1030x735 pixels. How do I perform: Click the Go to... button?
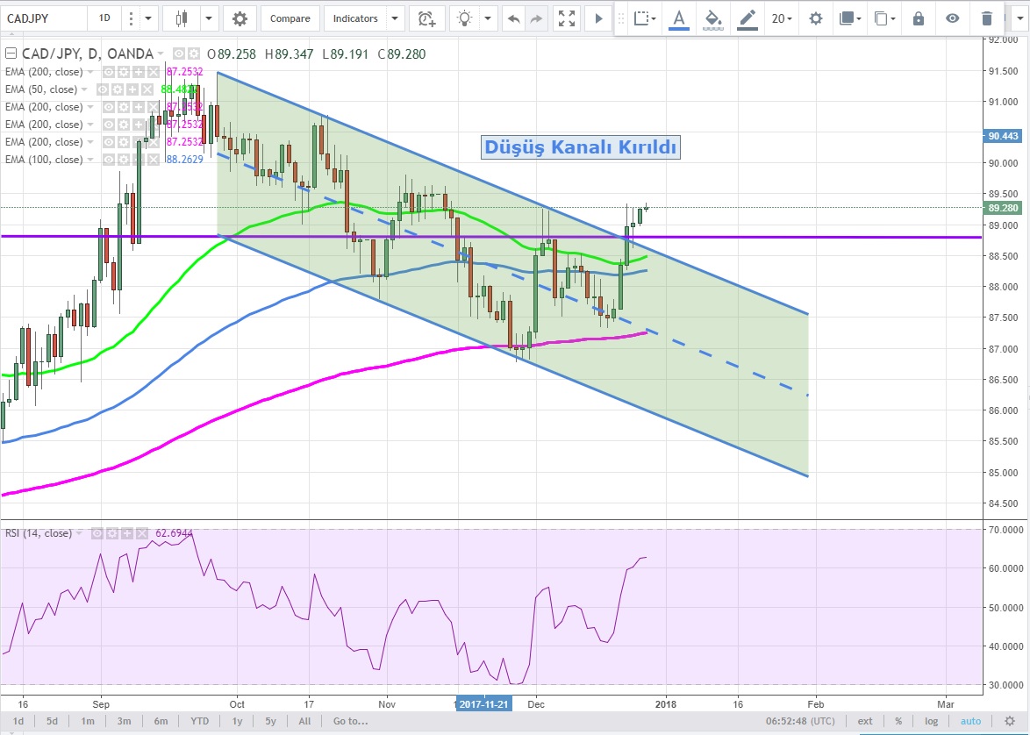pos(349,721)
